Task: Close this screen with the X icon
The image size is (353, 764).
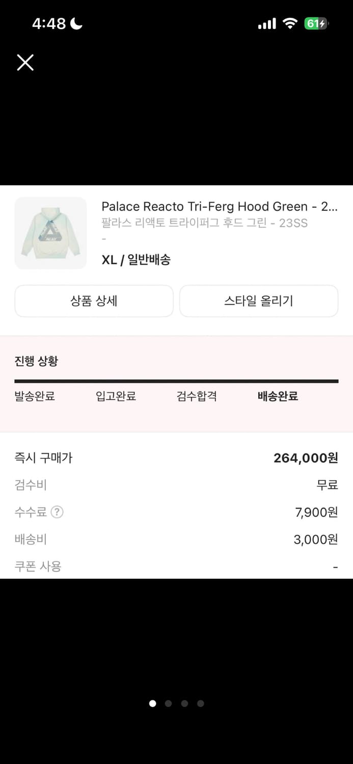Action: click(25, 62)
